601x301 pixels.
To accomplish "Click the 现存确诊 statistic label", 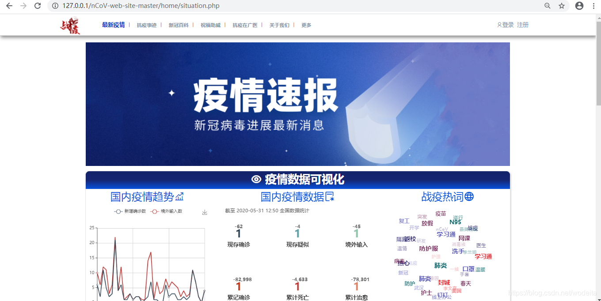I will pyautogui.click(x=239, y=245).
